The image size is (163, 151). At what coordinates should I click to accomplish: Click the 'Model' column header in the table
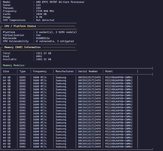point(109,71)
